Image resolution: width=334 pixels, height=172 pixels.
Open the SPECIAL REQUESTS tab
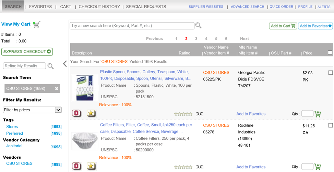click(146, 7)
